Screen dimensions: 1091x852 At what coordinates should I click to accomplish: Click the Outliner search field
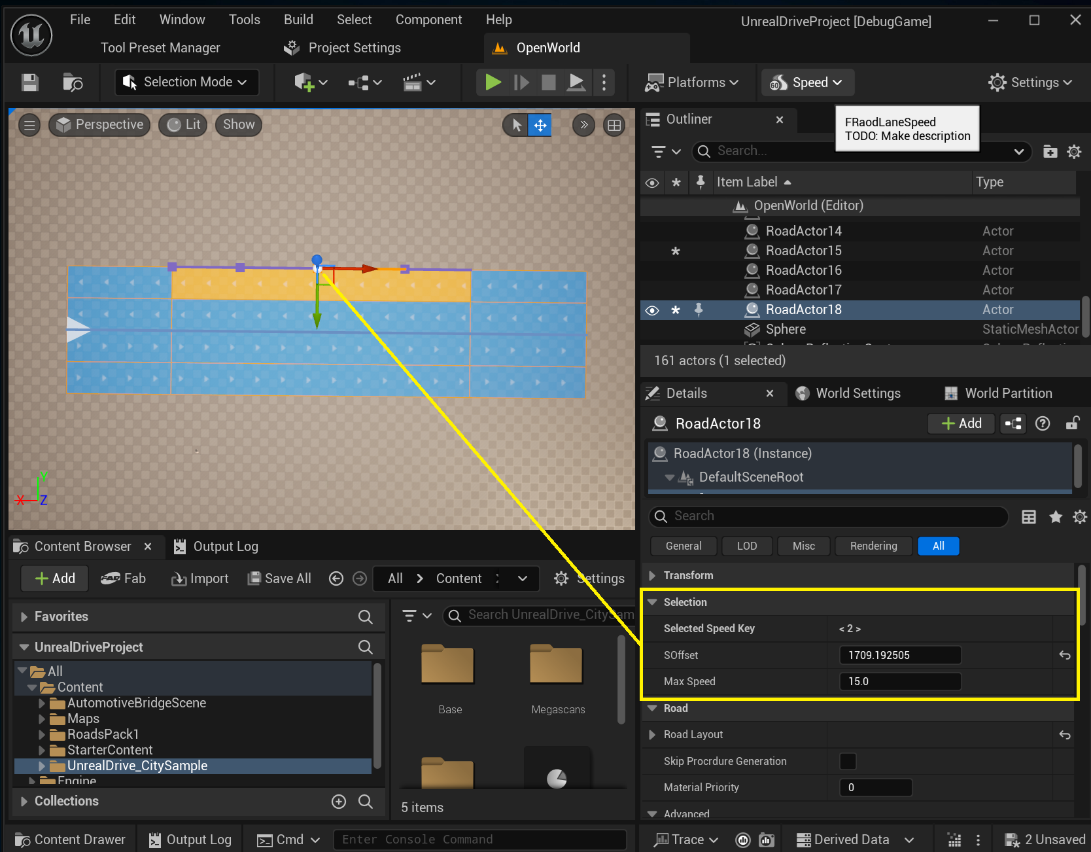click(861, 151)
